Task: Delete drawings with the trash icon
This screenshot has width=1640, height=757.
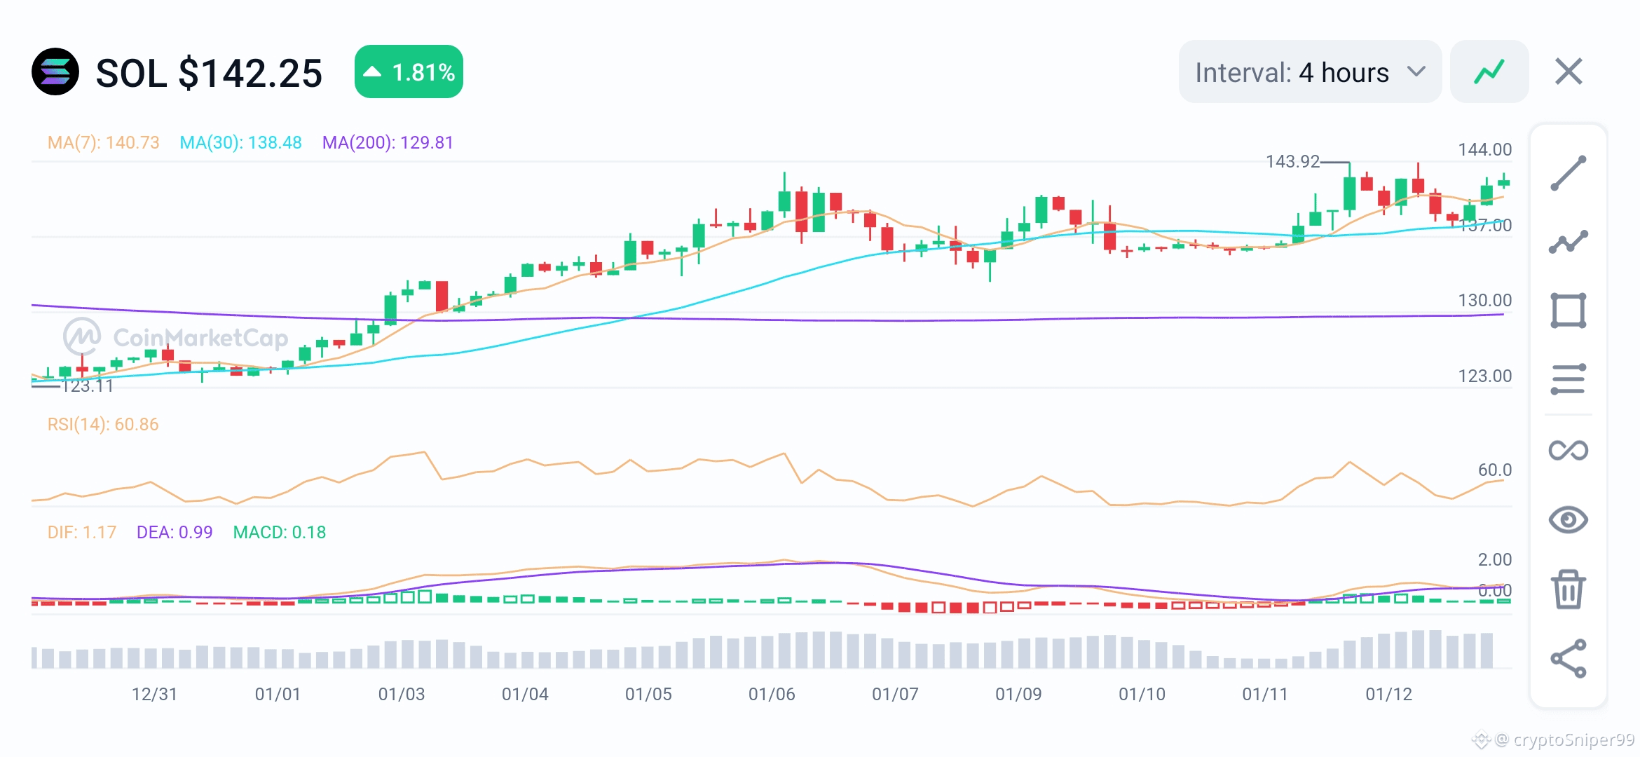Action: tap(1568, 589)
